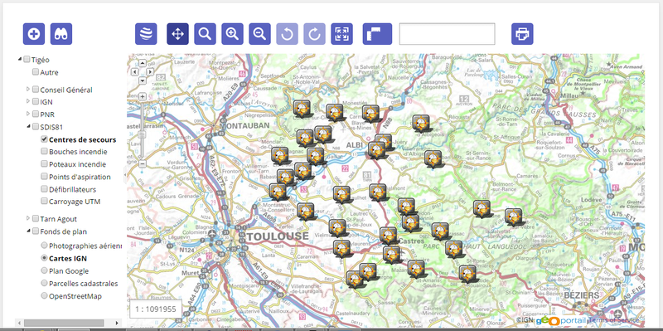Activate the zoom-out magnifier tool
Viewport: 663px width, 331px height.
[x=259, y=34]
